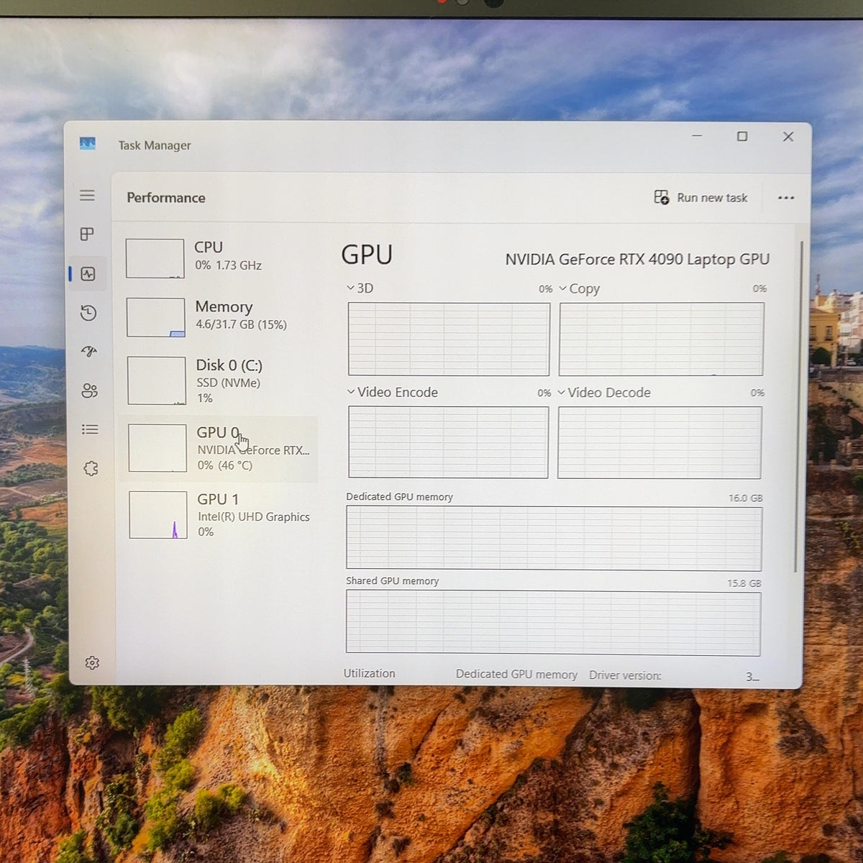Open the Processes page icon
The width and height of the screenshot is (863, 863).
pyautogui.click(x=87, y=234)
